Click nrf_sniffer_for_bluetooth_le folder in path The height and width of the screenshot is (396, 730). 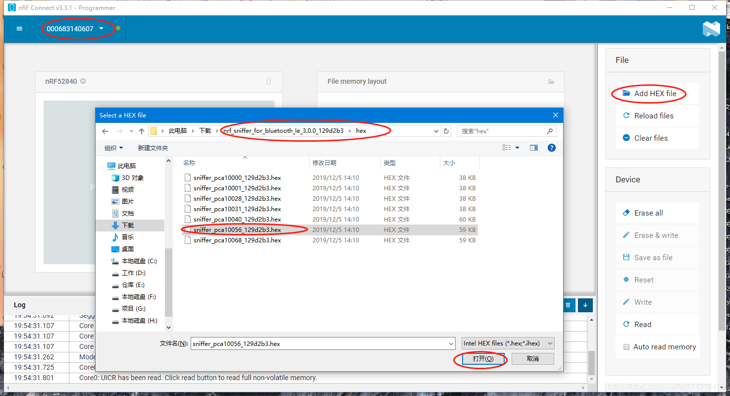[x=283, y=131]
